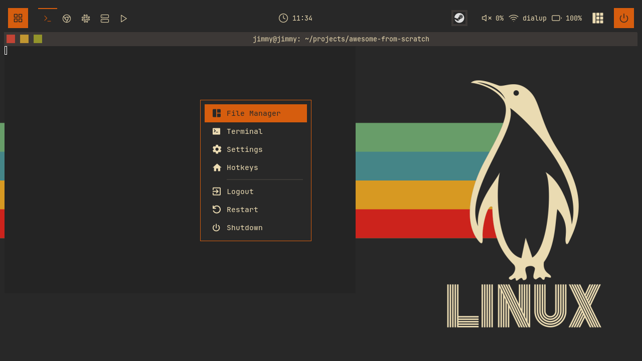
Task: Open Settings from the menu
Action: [x=256, y=149]
